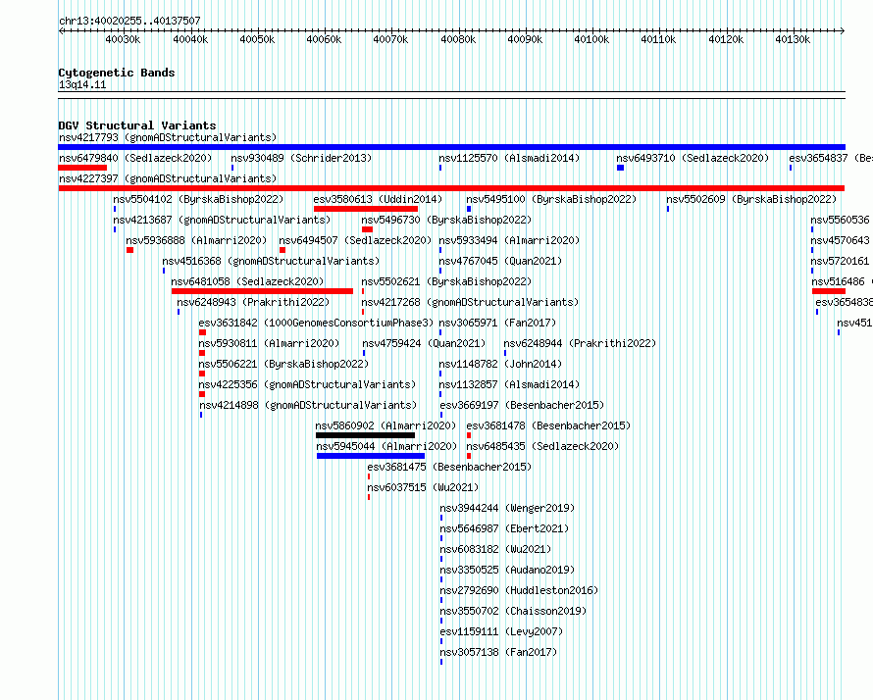Open nsv5860902 (Almarri2020) label
The image size is (873, 700).
[x=385, y=425]
